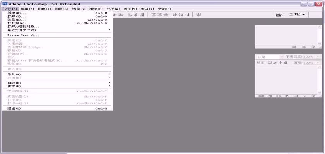Open the 帮助(H) menu

164,9
